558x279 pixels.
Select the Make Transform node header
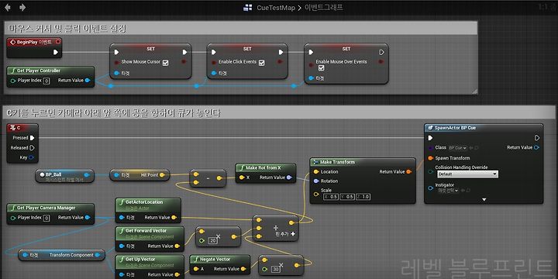point(363,162)
